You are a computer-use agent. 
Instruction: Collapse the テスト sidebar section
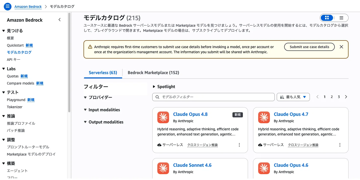point(4,92)
